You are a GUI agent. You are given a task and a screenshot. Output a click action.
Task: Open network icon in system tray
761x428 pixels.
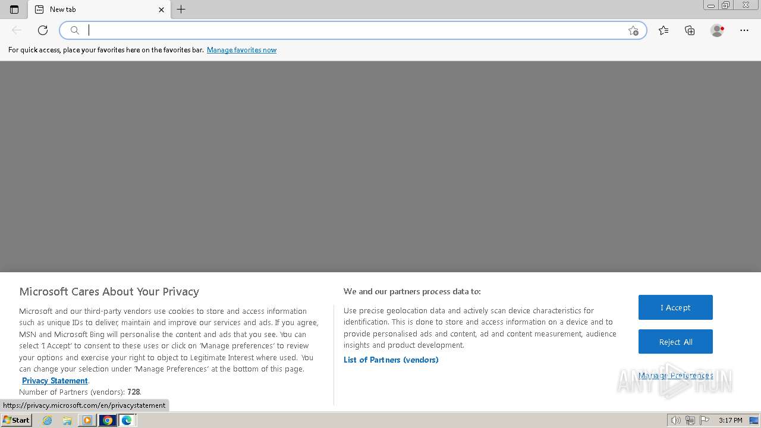pyautogui.click(x=690, y=420)
